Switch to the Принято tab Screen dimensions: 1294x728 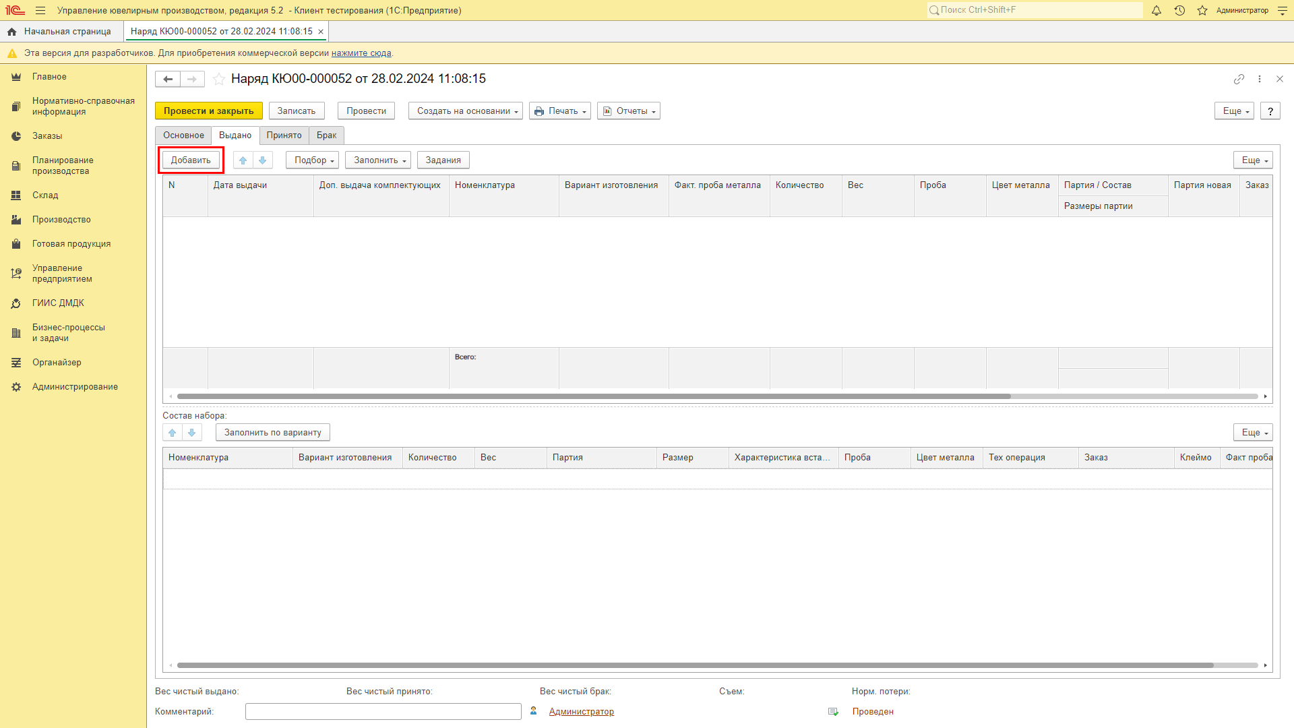click(284, 135)
